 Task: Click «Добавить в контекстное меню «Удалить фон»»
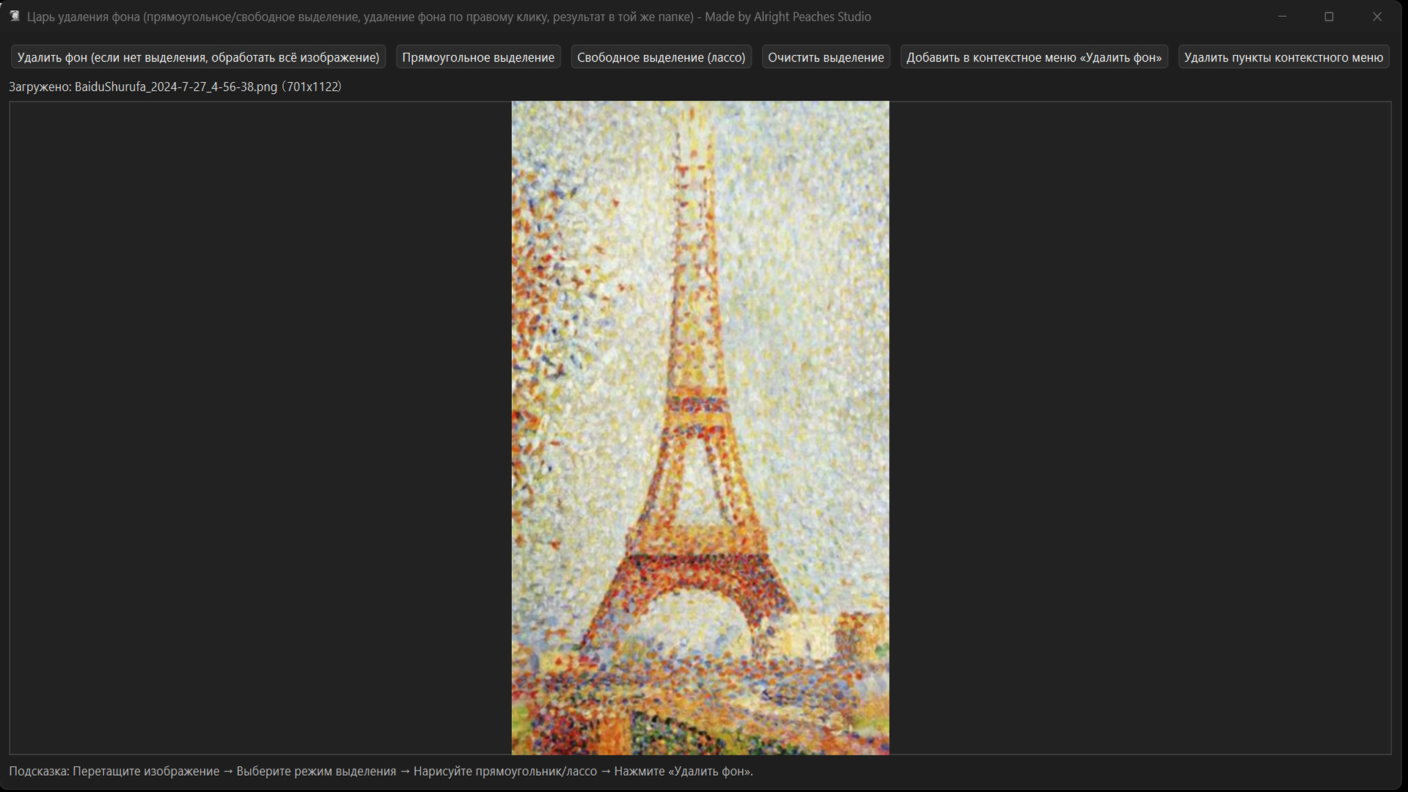1034,57
